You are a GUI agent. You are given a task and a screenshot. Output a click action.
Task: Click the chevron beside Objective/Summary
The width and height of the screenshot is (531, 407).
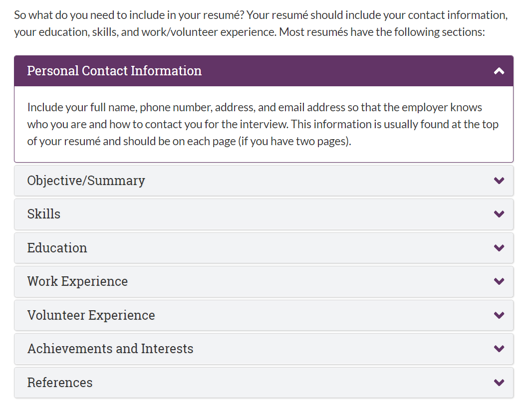tap(499, 181)
